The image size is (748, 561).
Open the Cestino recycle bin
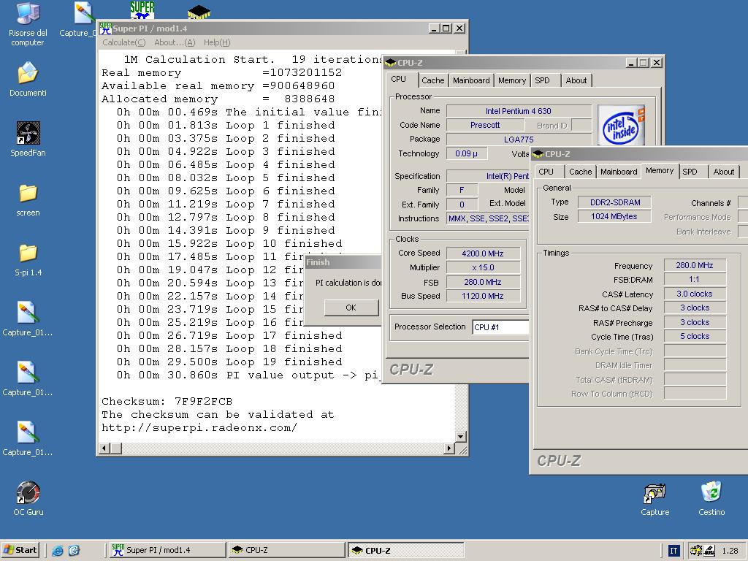point(711,498)
